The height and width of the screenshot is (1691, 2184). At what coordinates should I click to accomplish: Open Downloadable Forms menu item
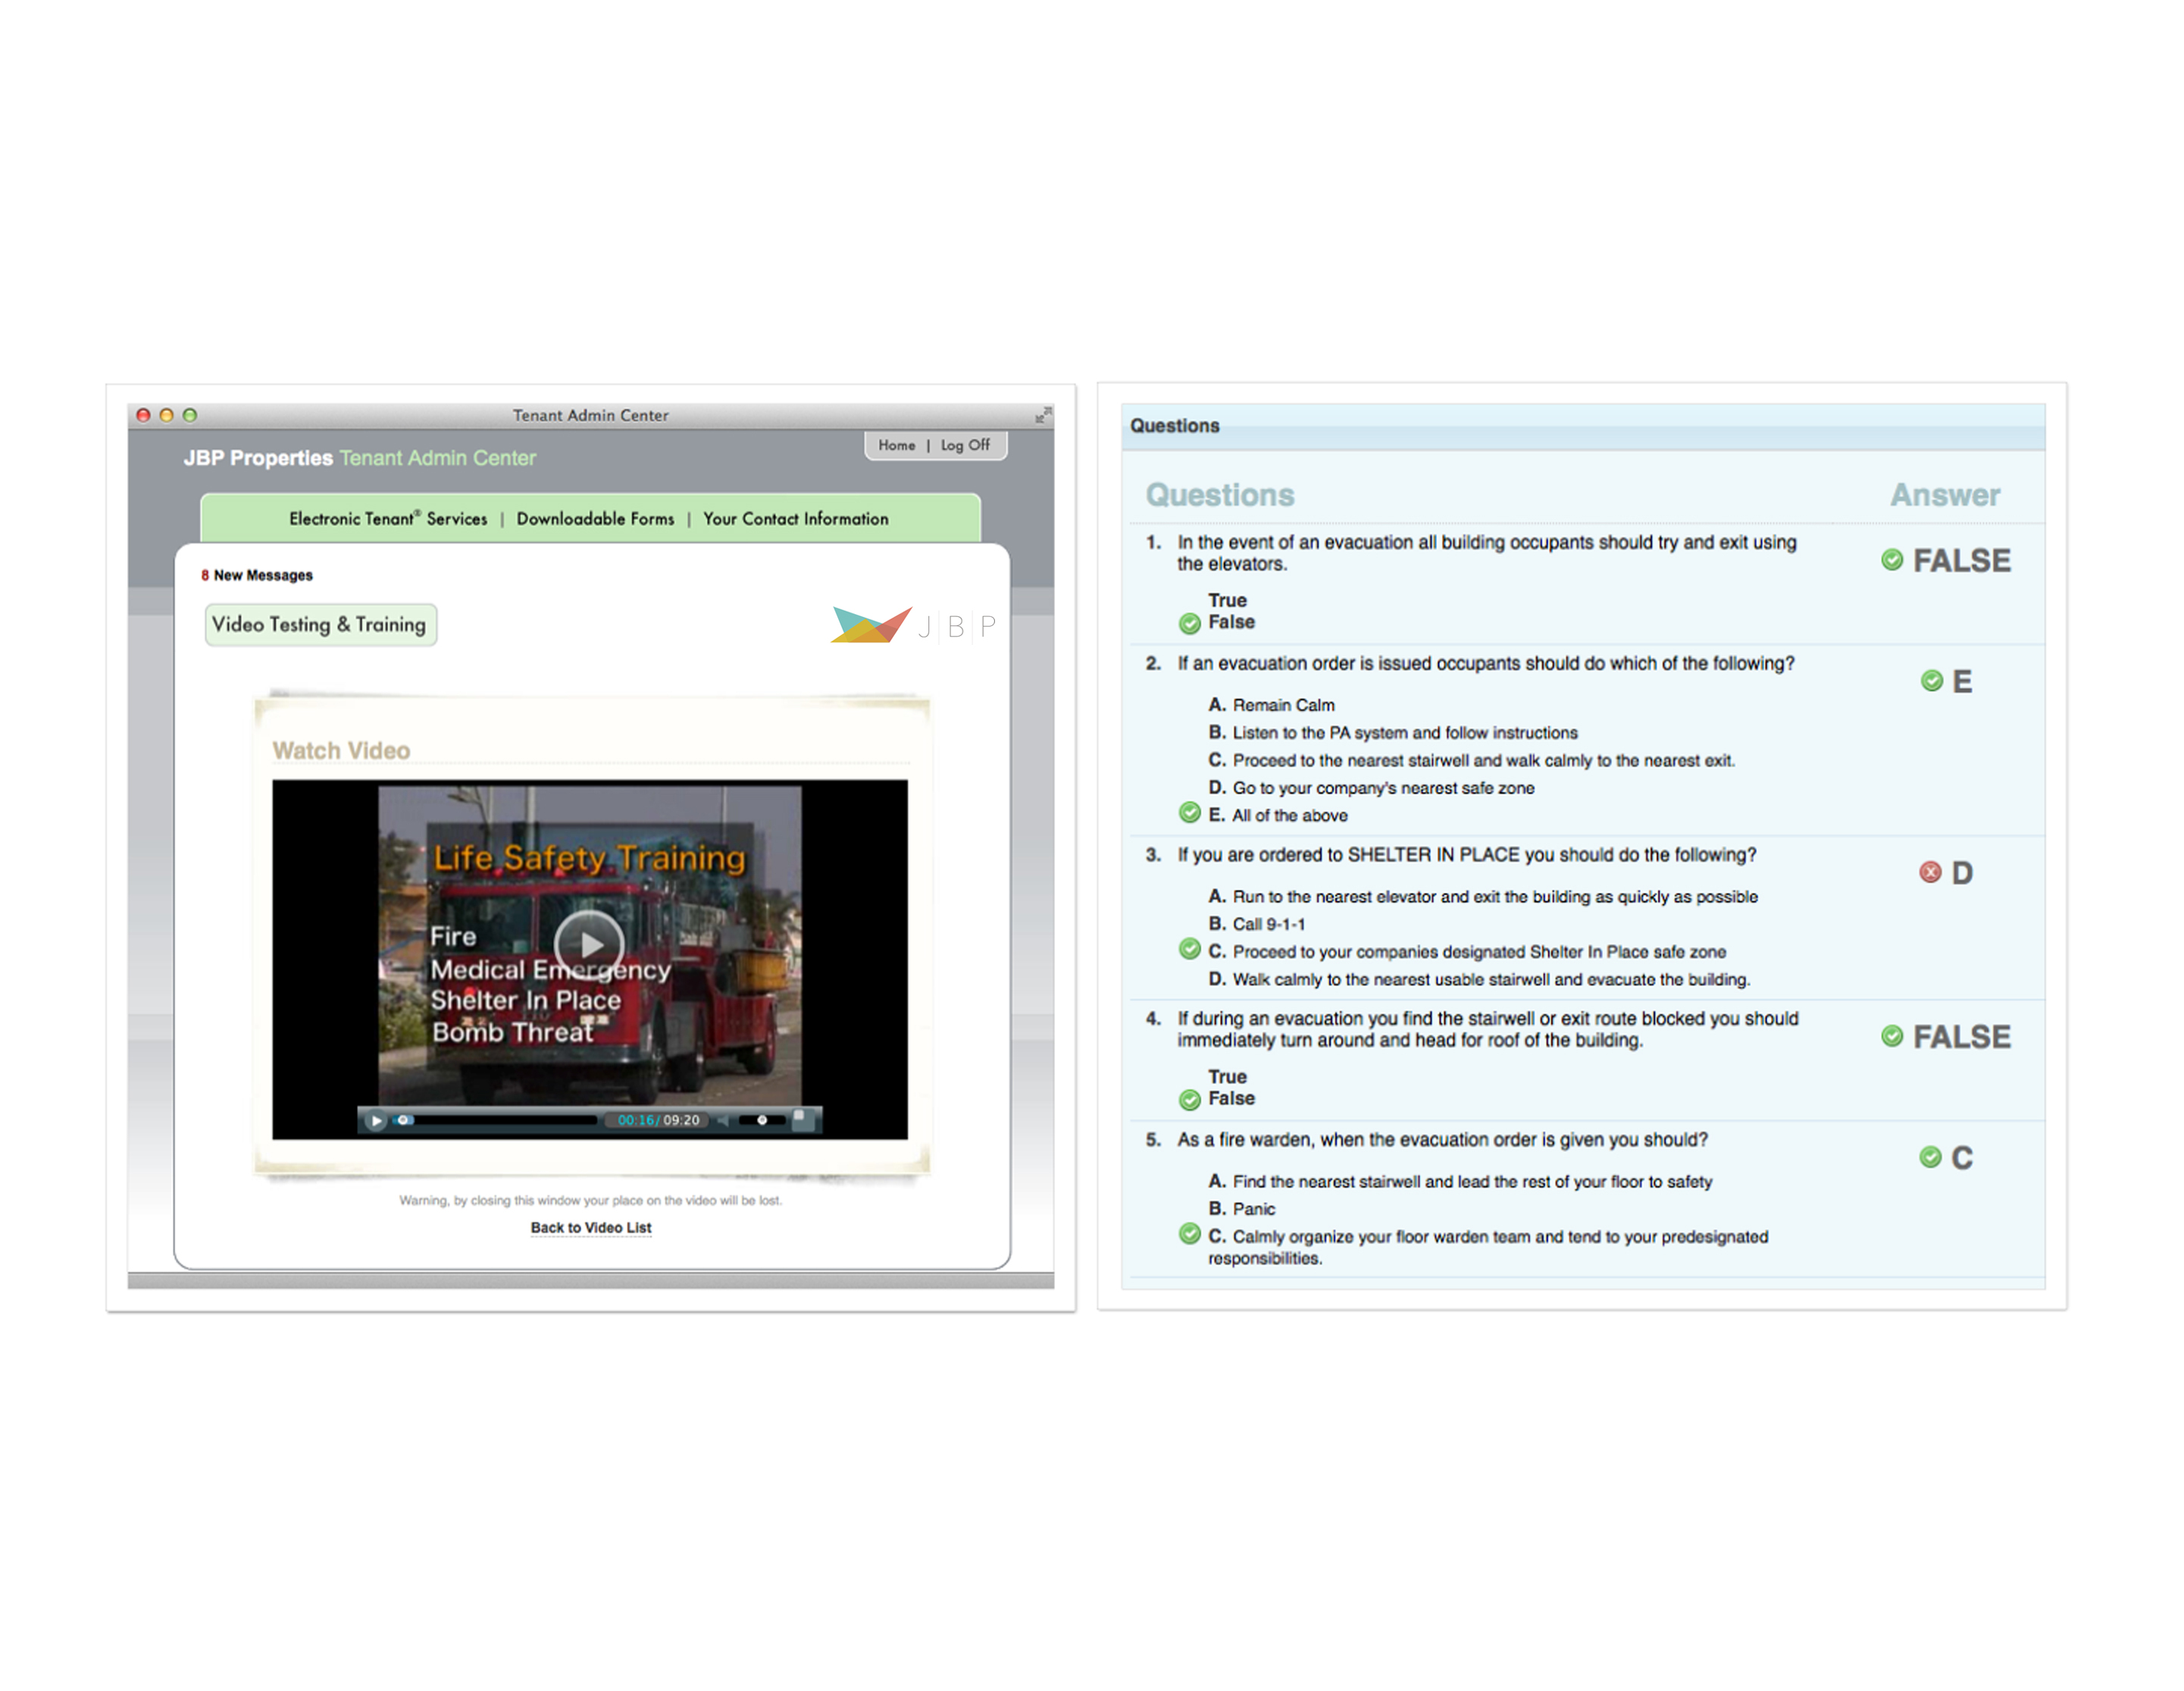[x=595, y=519]
